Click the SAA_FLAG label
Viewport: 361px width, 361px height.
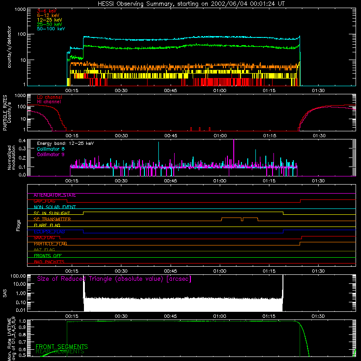(44, 238)
